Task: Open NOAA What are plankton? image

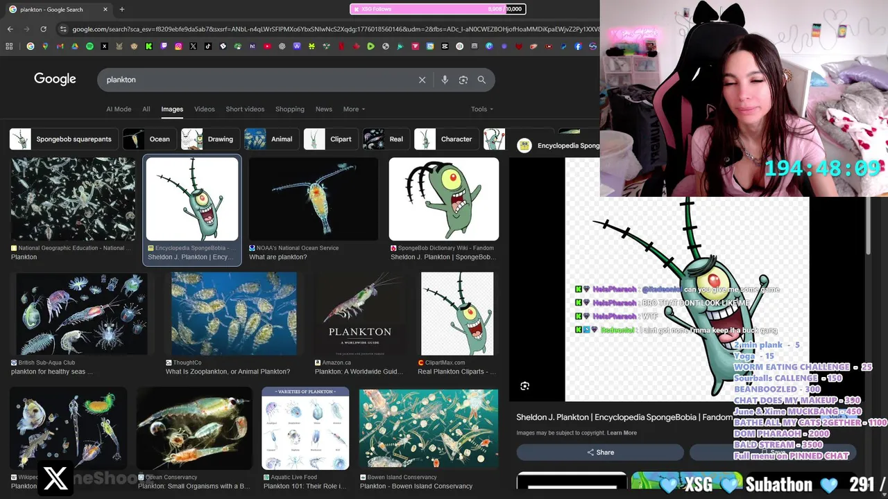Action: click(314, 199)
